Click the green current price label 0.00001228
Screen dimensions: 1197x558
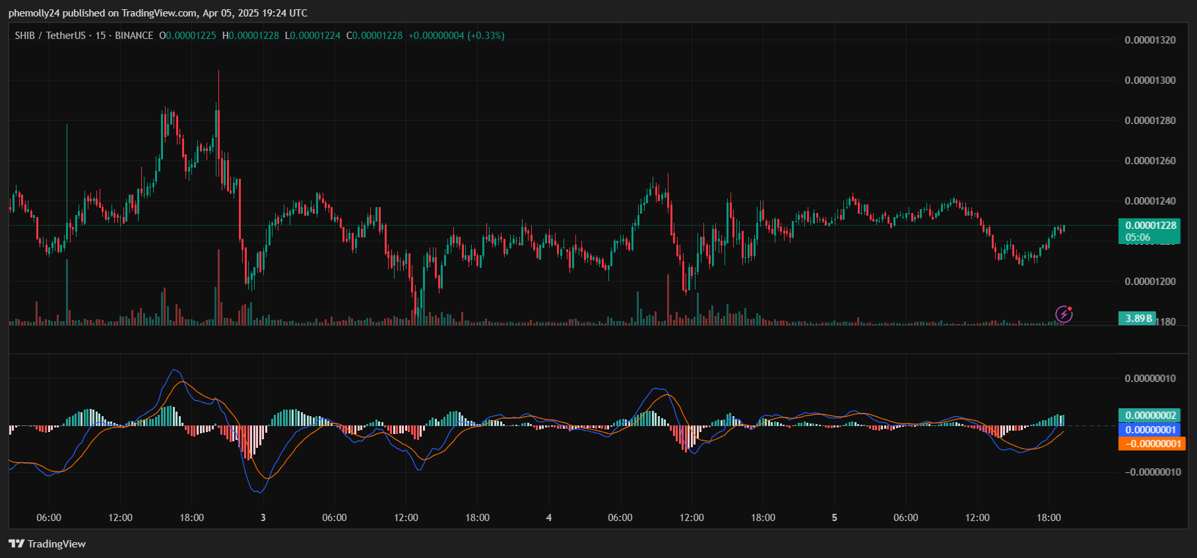1150,226
